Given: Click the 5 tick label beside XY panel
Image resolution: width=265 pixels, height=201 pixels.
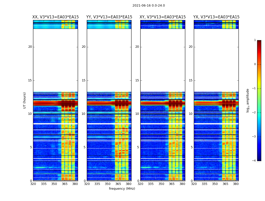Looking at the screenshot, I should tap(138, 147).
